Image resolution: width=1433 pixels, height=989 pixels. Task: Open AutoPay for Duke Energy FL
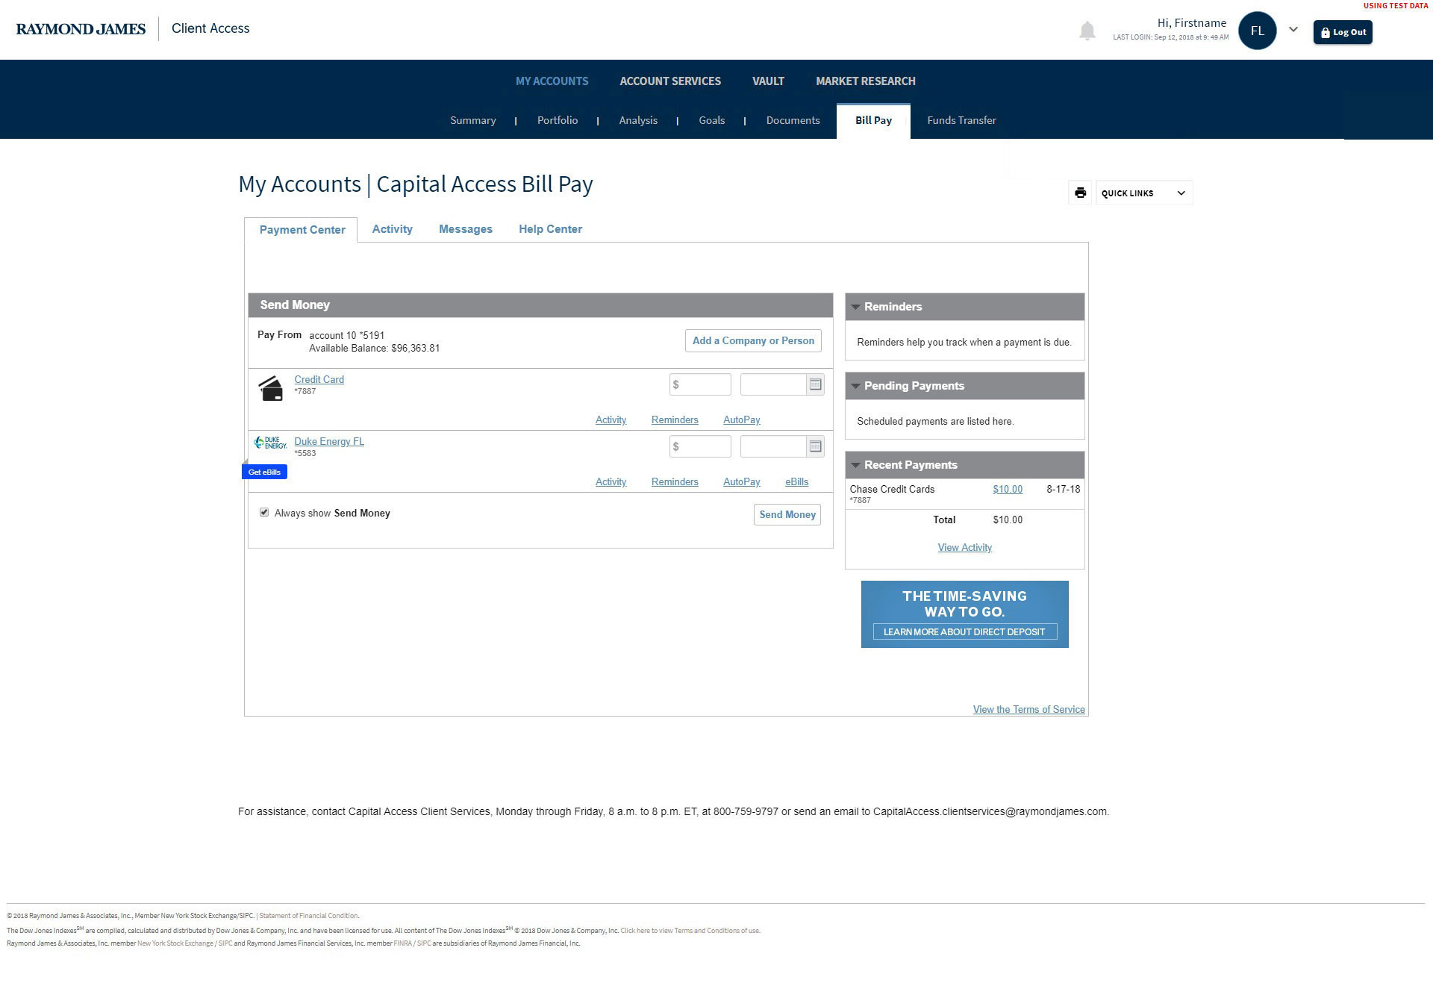click(742, 482)
